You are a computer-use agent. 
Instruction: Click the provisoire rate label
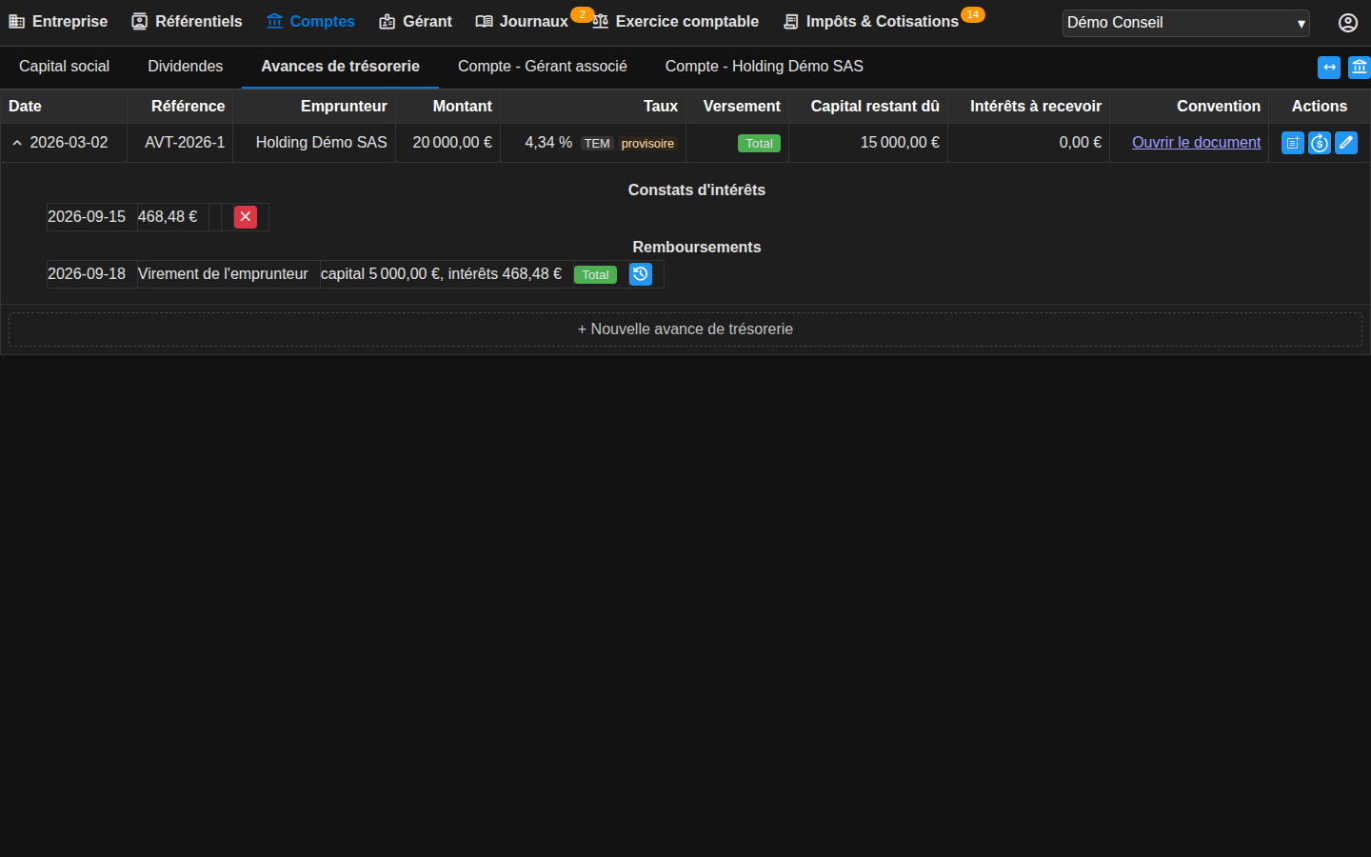point(647,144)
